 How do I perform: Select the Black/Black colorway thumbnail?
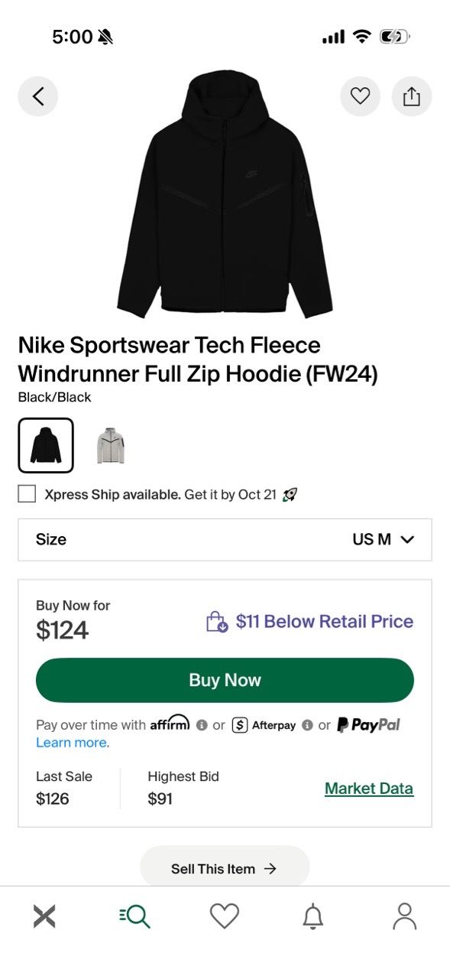click(46, 446)
